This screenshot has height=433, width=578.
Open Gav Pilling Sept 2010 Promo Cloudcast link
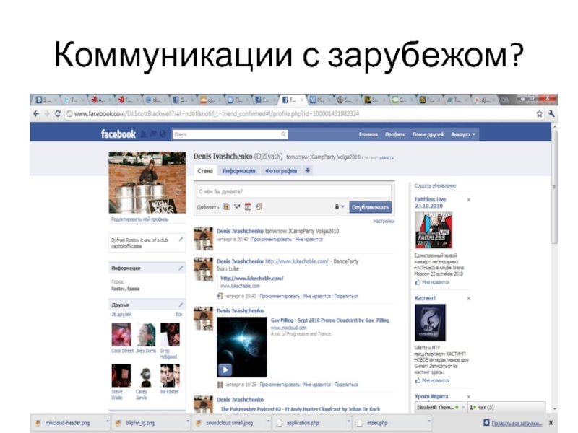330,320
